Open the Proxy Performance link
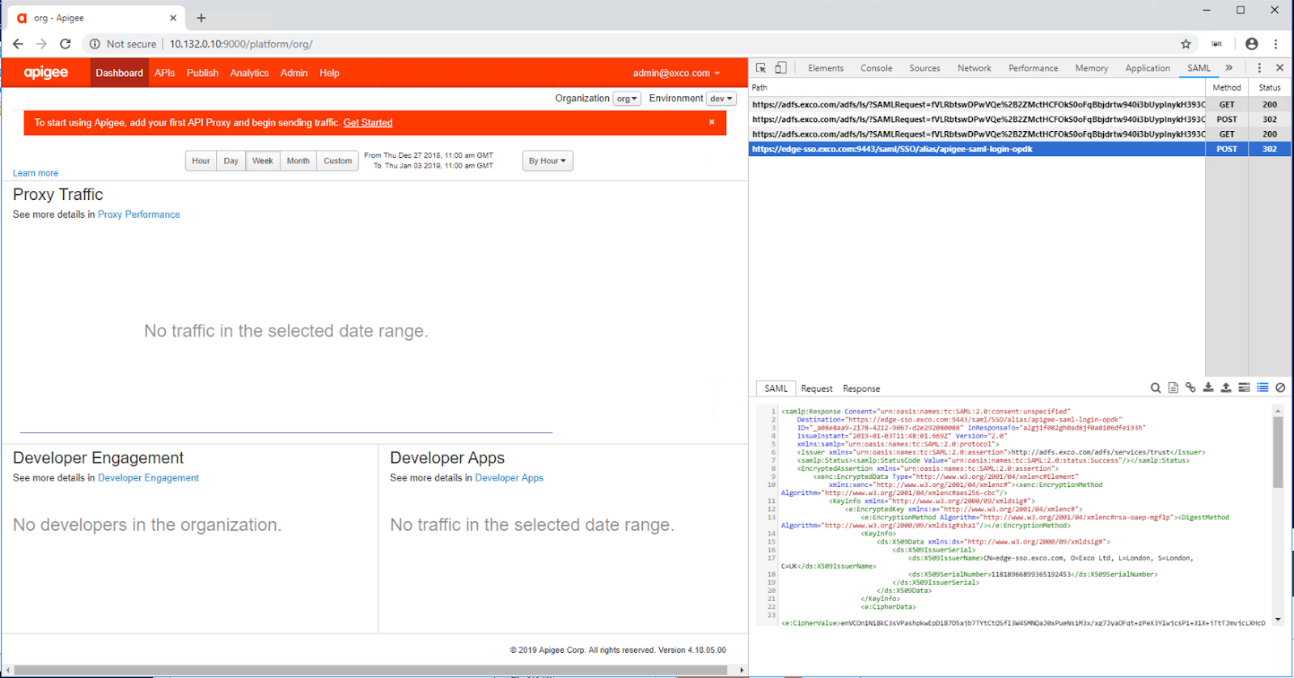Image resolution: width=1294 pixels, height=678 pixels. (x=139, y=214)
